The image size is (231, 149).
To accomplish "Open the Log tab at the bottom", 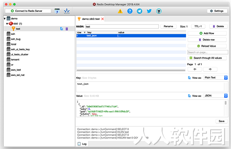I will 82,144.
